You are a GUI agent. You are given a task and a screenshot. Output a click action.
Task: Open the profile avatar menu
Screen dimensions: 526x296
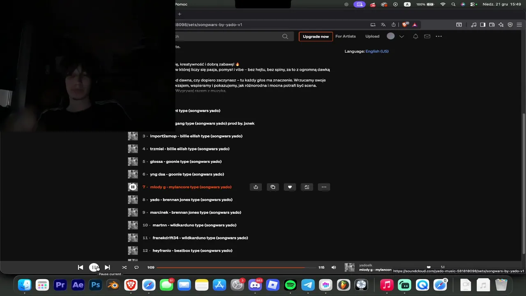point(391,36)
